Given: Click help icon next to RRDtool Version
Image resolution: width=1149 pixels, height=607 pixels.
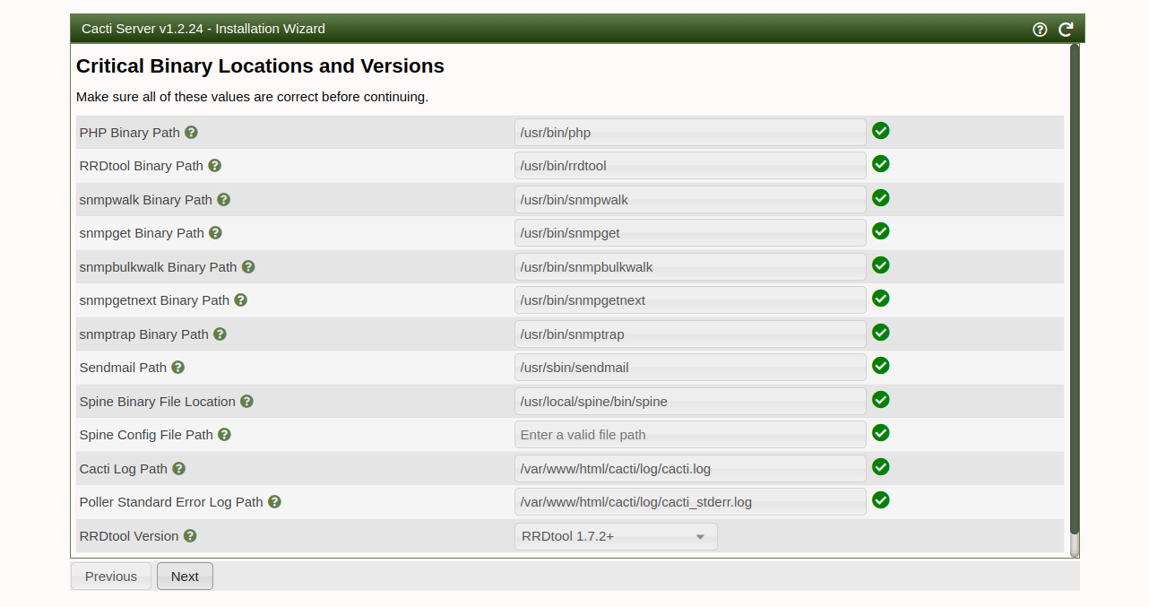Looking at the screenshot, I should click(190, 536).
